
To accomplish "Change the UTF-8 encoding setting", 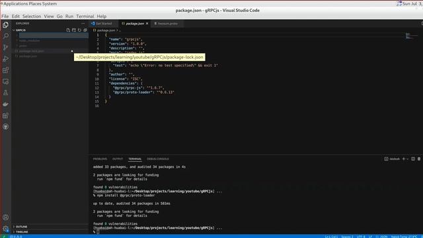I will pyautogui.click(x=361, y=237).
